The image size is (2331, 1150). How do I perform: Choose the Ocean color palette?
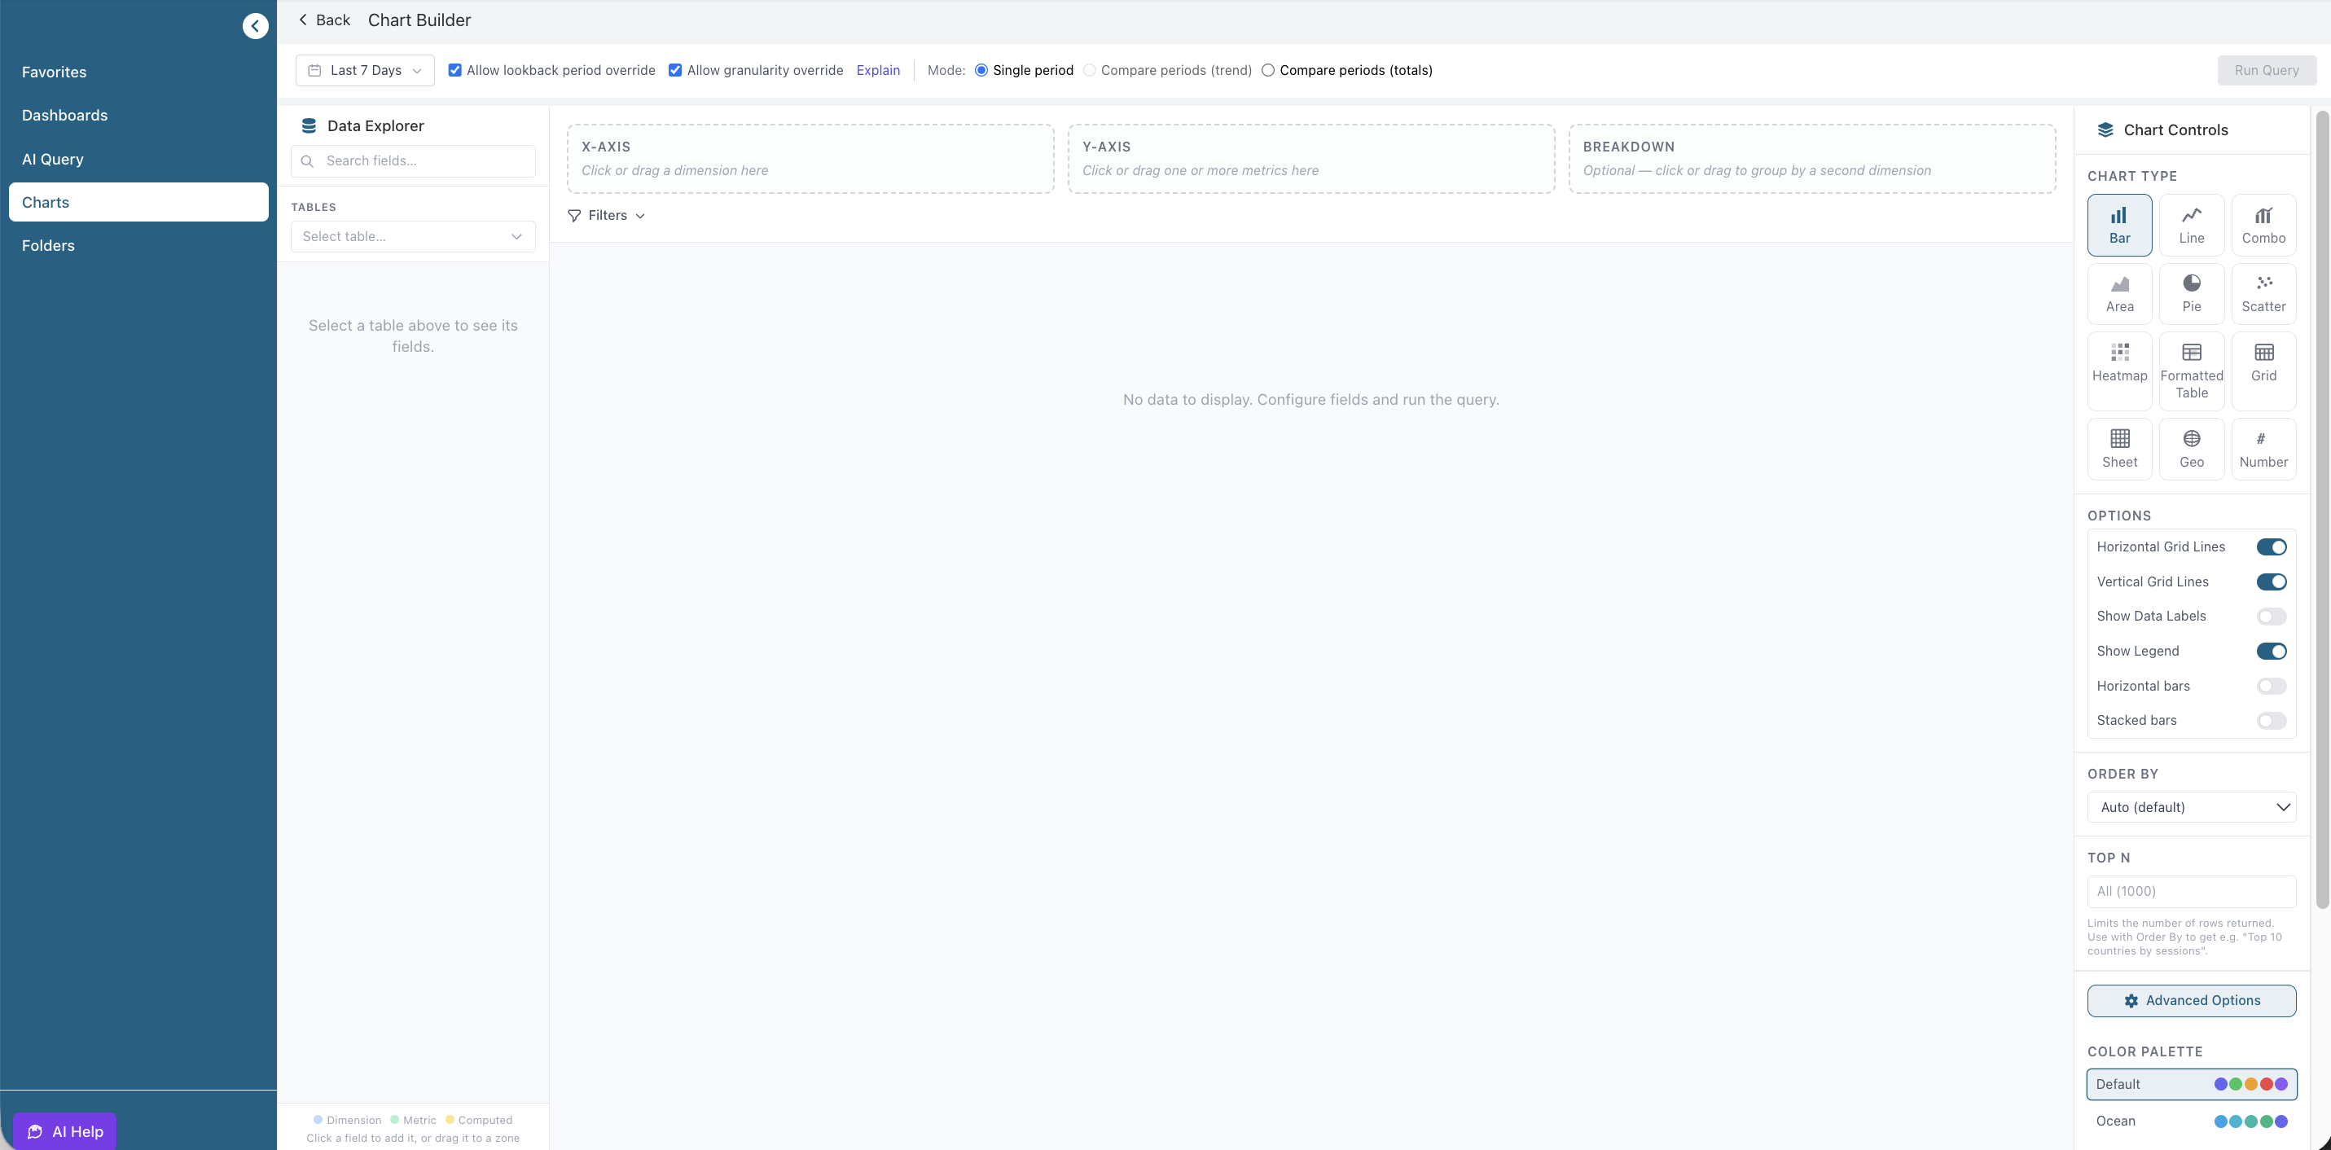tap(2191, 1121)
